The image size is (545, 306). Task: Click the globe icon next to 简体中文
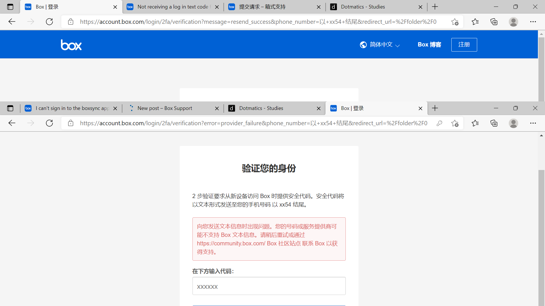(x=363, y=44)
